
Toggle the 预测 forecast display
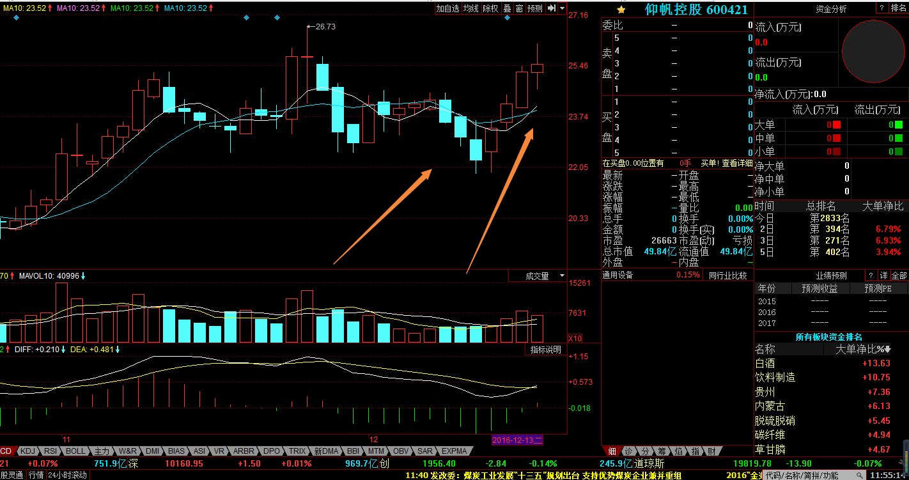[534, 8]
